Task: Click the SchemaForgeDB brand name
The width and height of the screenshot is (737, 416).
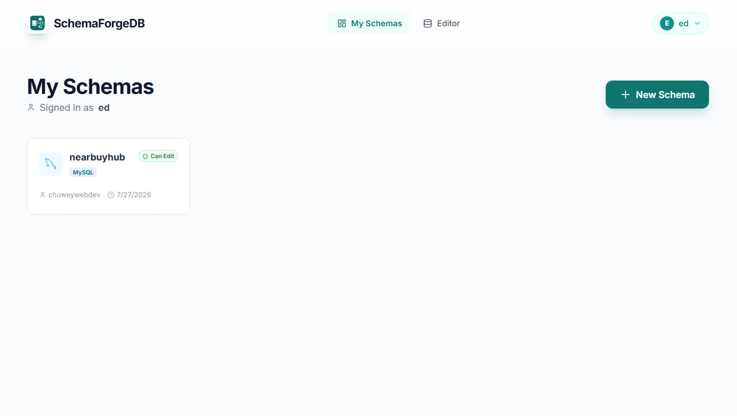Action: coord(99,23)
